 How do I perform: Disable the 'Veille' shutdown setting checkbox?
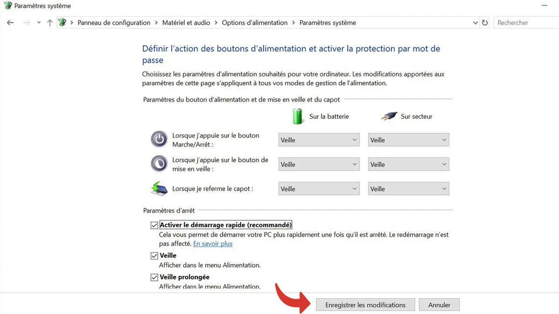(x=154, y=255)
